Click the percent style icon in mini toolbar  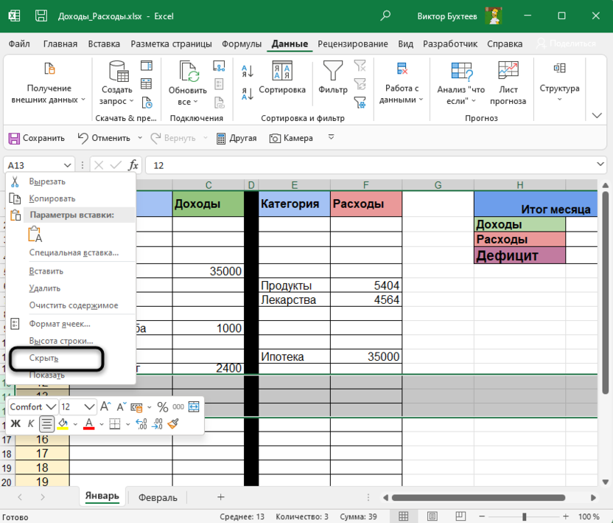point(162,406)
